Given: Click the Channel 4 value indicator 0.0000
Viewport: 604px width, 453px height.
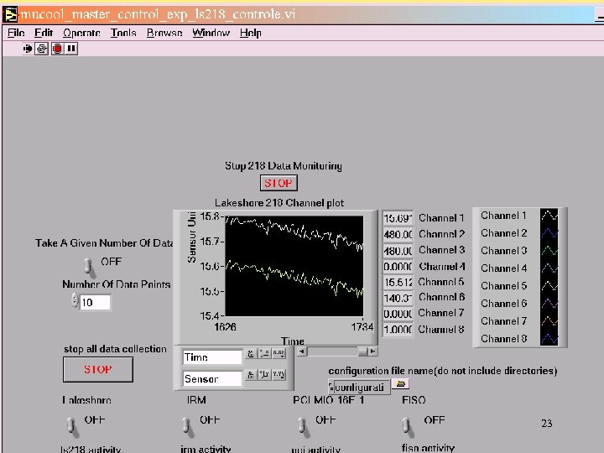Looking at the screenshot, I should [x=398, y=267].
